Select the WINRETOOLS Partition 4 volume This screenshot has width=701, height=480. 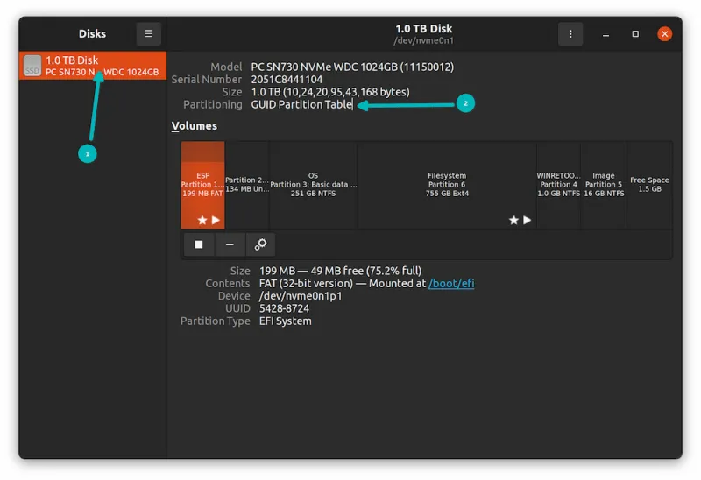click(558, 185)
